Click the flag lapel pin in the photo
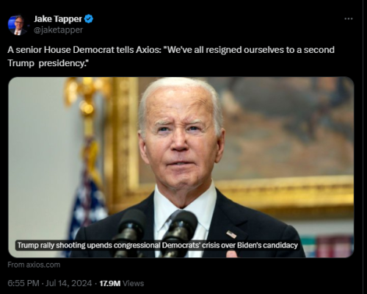 click(x=231, y=234)
